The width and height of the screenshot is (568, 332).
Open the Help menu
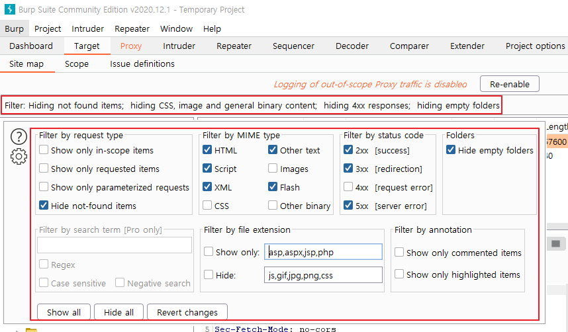point(212,28)
